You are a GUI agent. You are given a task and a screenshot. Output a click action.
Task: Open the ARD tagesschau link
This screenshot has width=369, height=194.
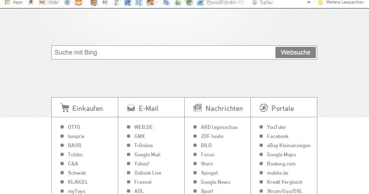click(x=219, y=127)
